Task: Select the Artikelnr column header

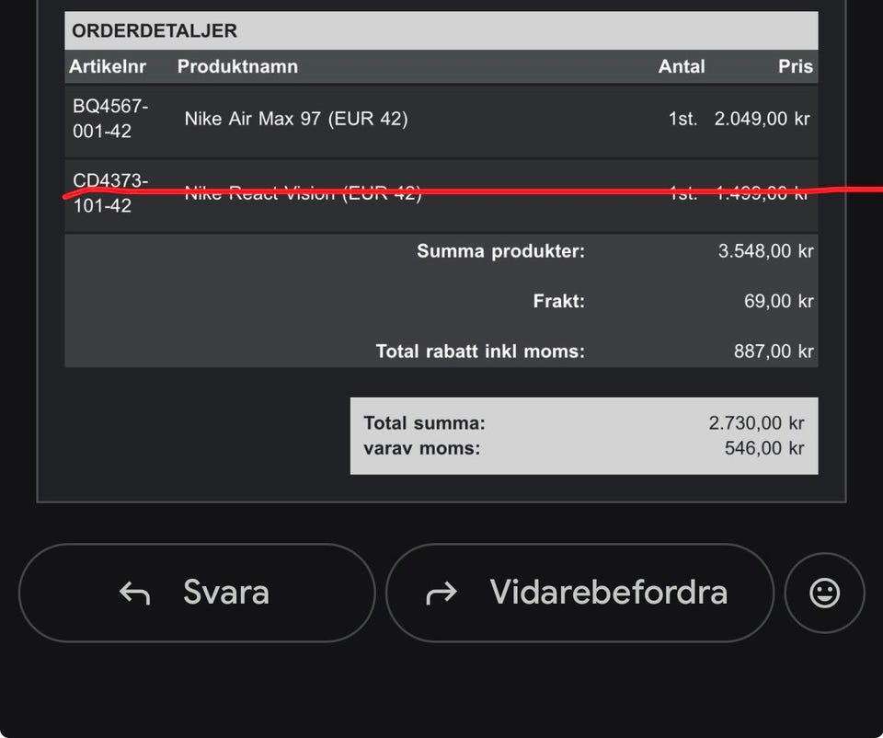Action: coord(108,66)
